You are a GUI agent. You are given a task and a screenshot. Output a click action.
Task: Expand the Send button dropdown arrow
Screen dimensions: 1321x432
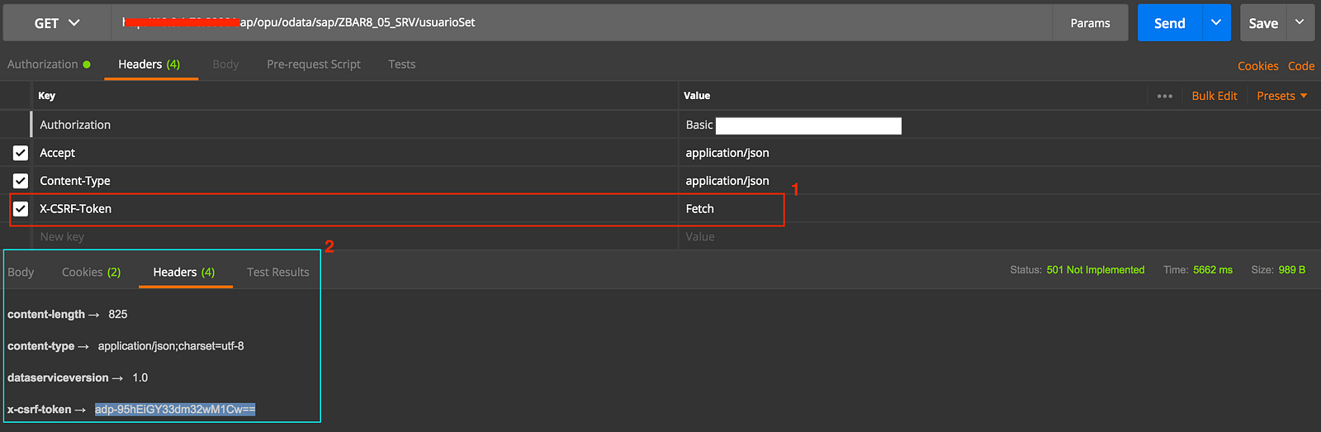(x=1216, y=23)
